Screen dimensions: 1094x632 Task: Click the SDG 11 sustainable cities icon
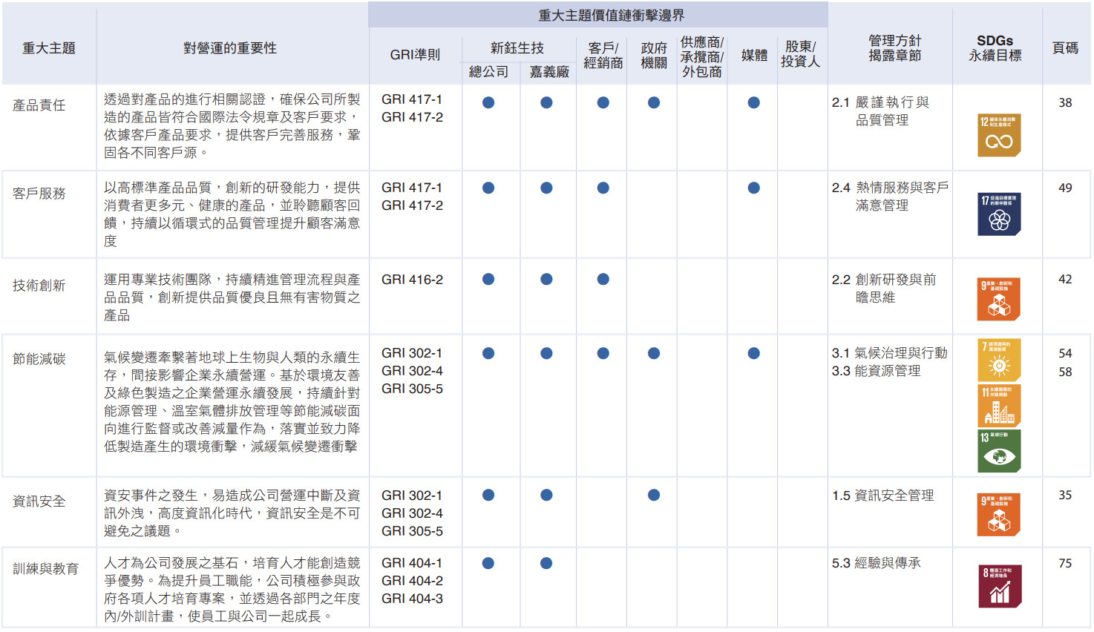[x=999, y=405]
